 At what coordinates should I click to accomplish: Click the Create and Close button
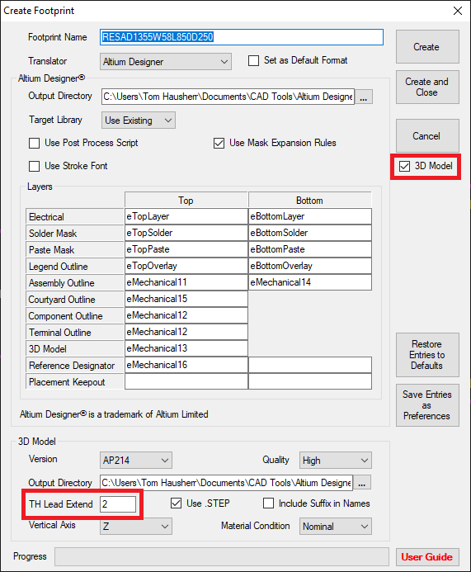(x=427, y=87)
